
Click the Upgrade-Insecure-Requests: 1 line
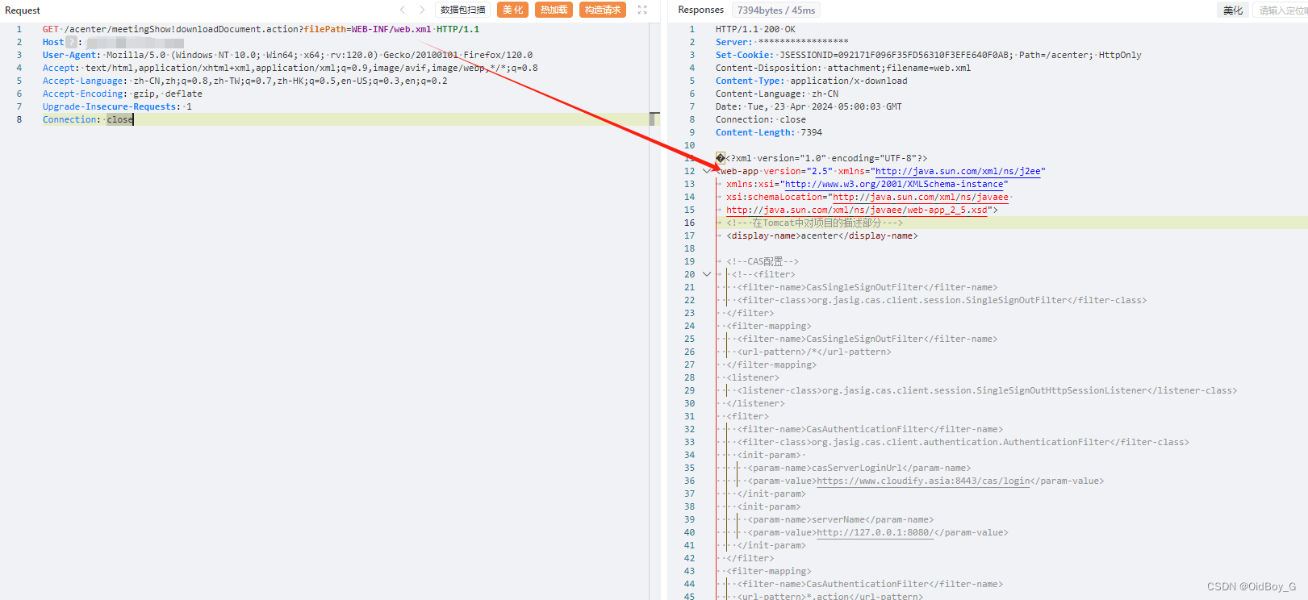click(117, 106)
